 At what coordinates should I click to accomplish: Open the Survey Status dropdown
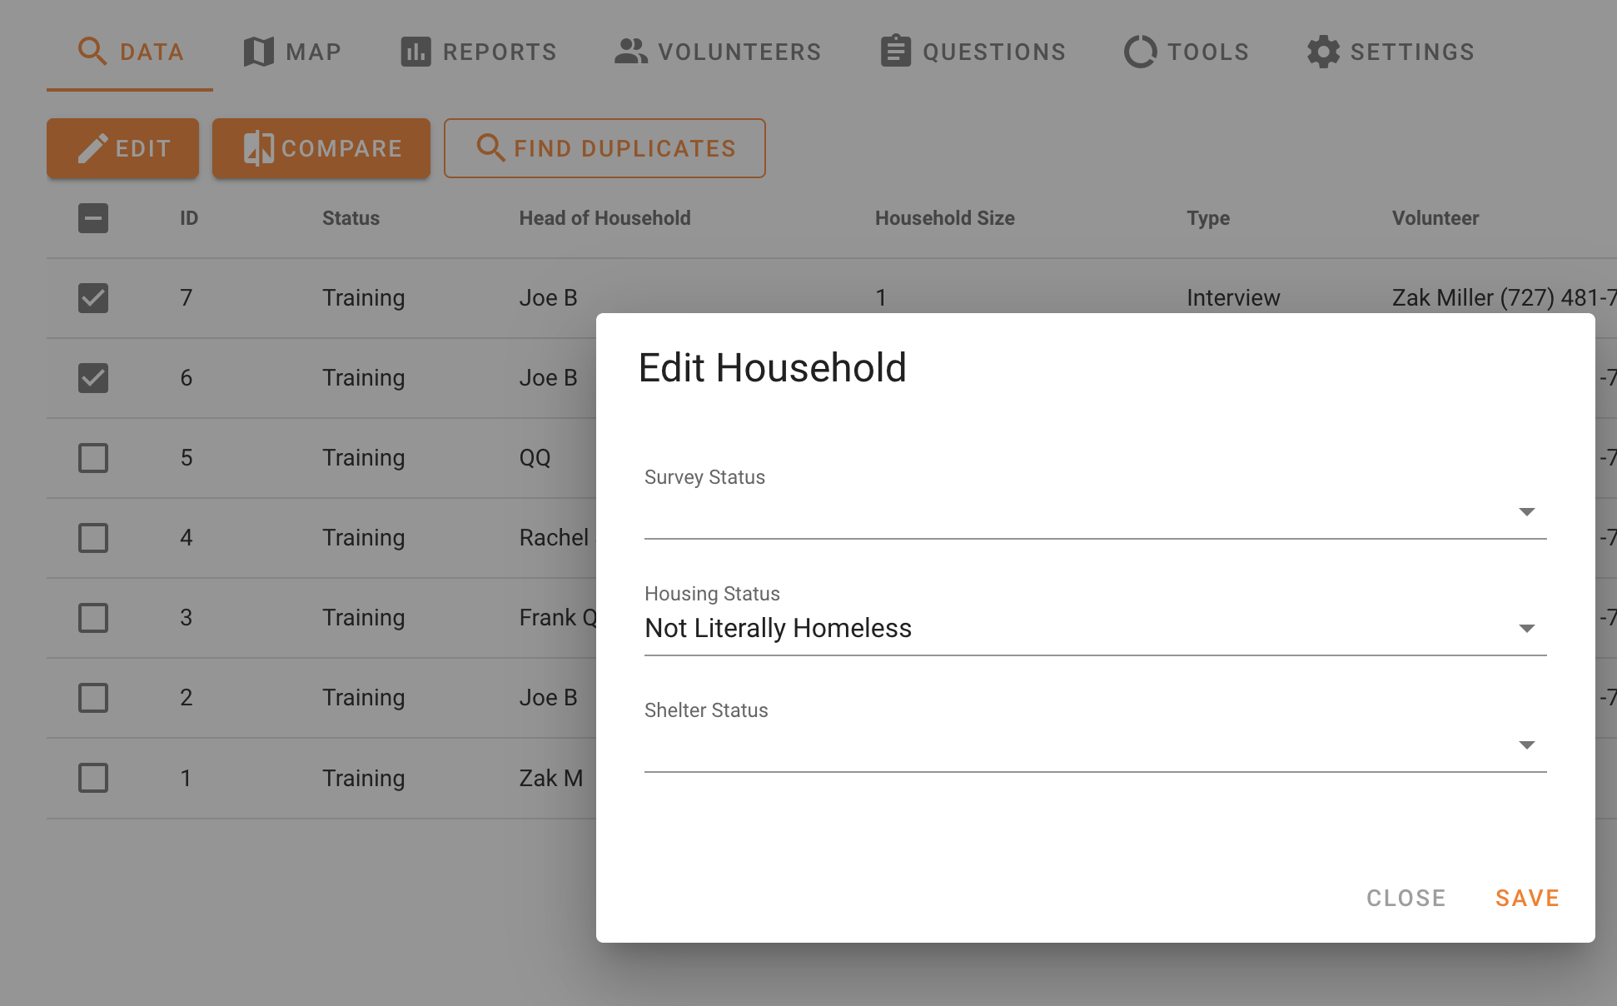(1528, 511)
